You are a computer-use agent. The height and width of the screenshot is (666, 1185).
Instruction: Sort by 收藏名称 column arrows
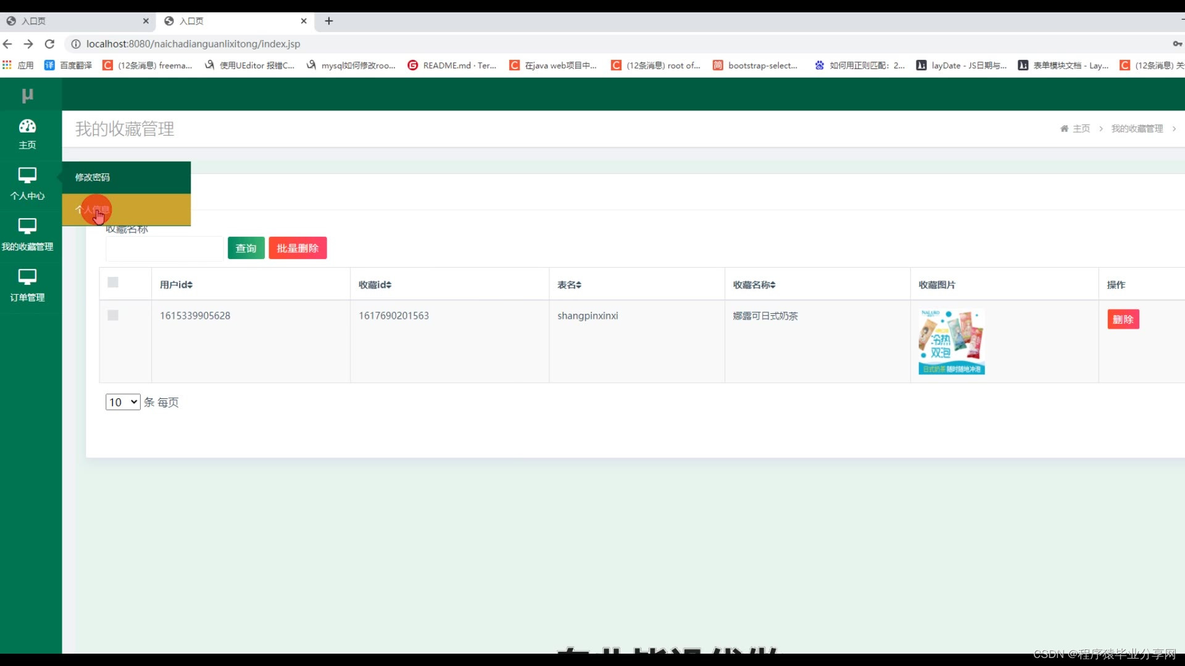[773, 285]
